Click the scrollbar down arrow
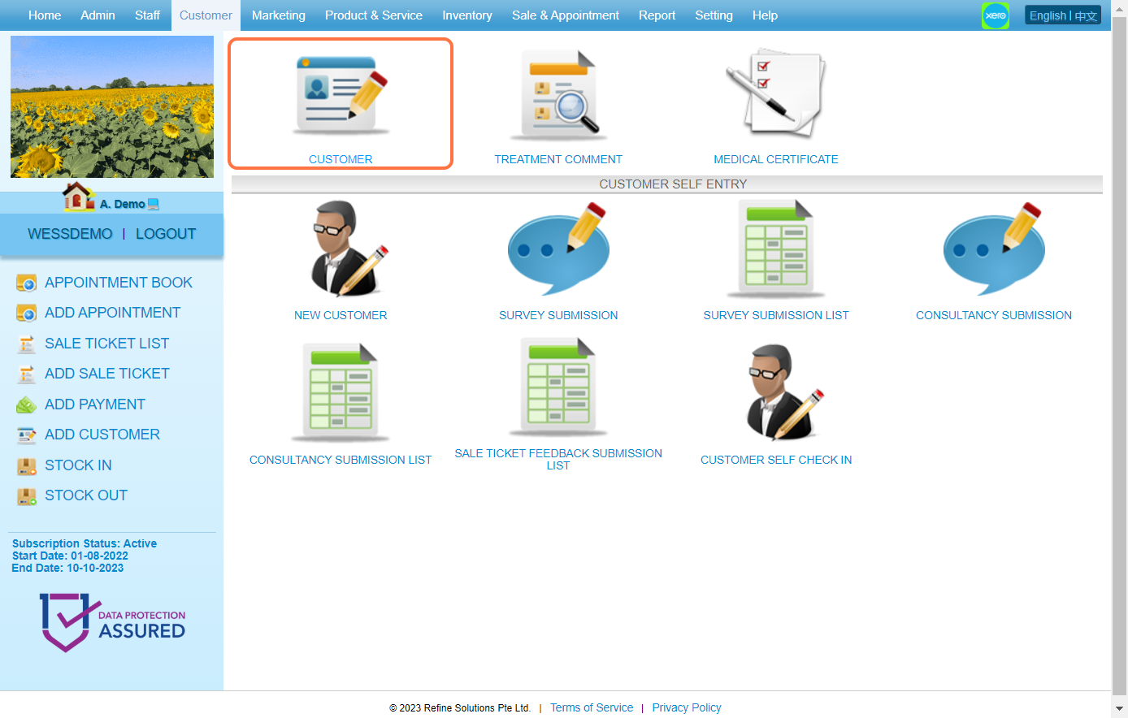This screenshot has width=1128, height=718. 1119,710
